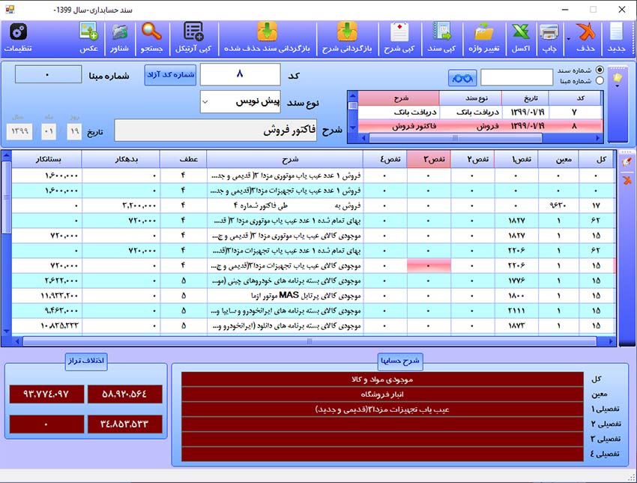Click the pink highlighted تفص۳ cell
Image resolution: width=637 pixels, height=483 pixels.
(x=429, y=266)
